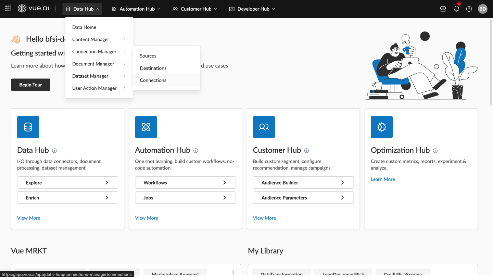Click View More under Automation Hub
493x277 pixels.
tap(147, 218)
